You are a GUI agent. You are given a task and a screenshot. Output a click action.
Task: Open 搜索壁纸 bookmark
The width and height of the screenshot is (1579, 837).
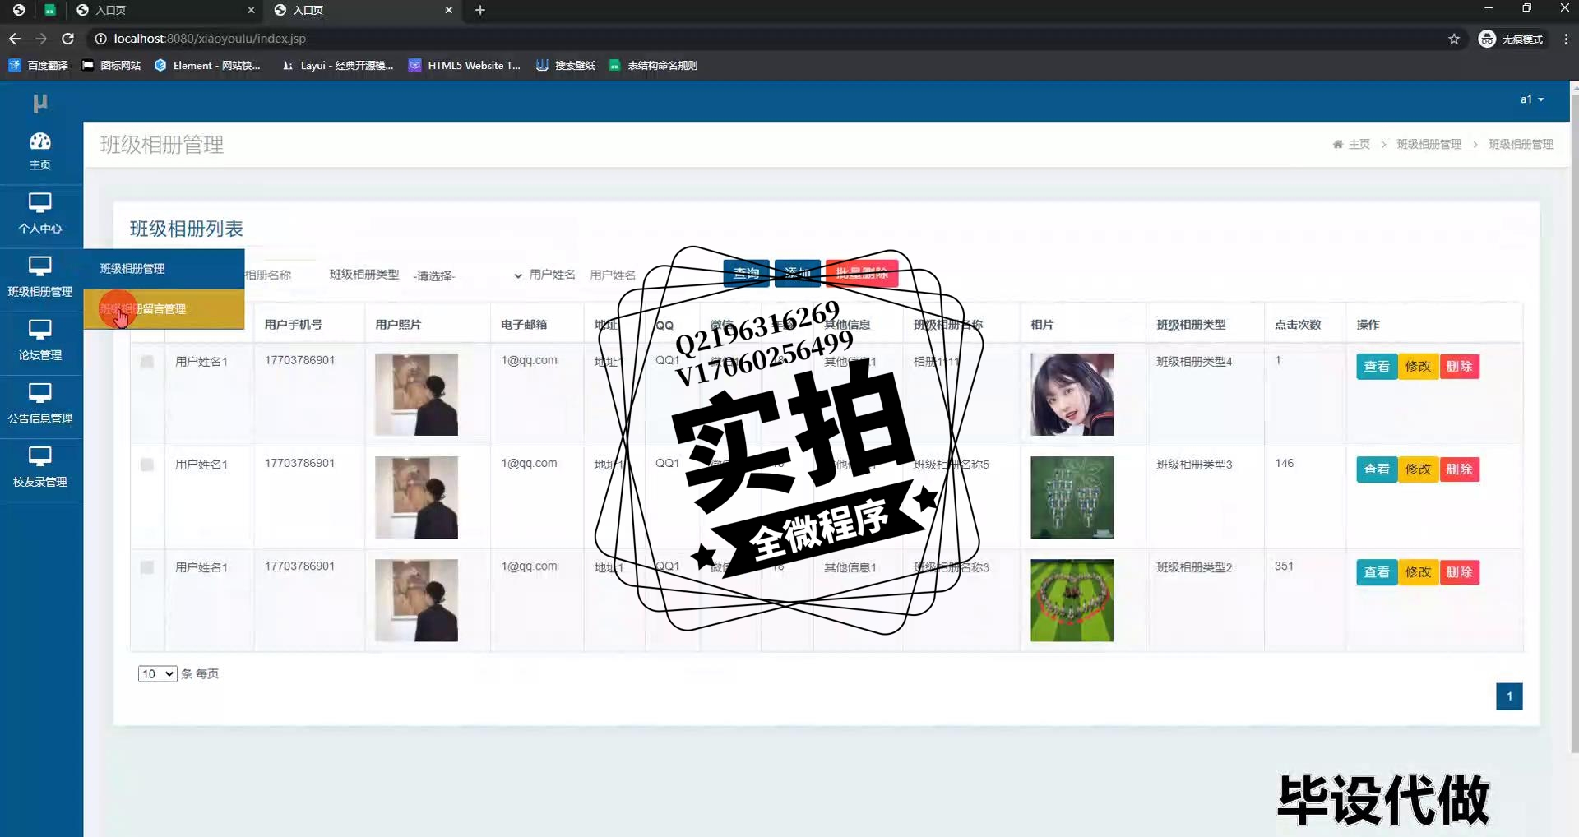pyautogui.click(x=566, y=66)
